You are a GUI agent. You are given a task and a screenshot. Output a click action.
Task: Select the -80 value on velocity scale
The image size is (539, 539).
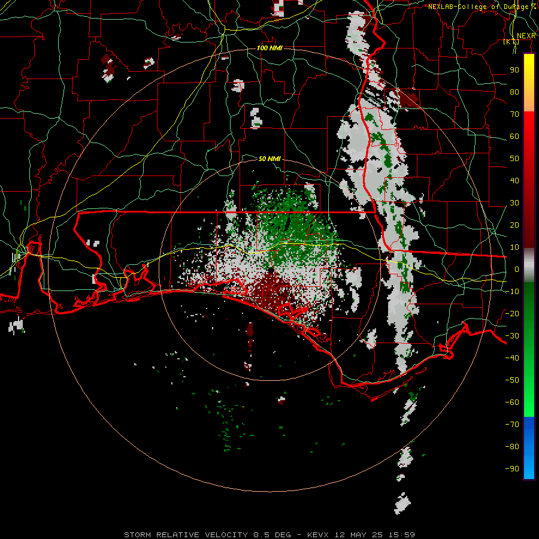tap(512, 447)
